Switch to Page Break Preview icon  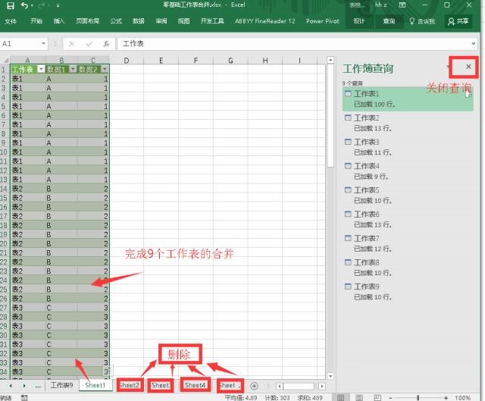tap(377, 398)
